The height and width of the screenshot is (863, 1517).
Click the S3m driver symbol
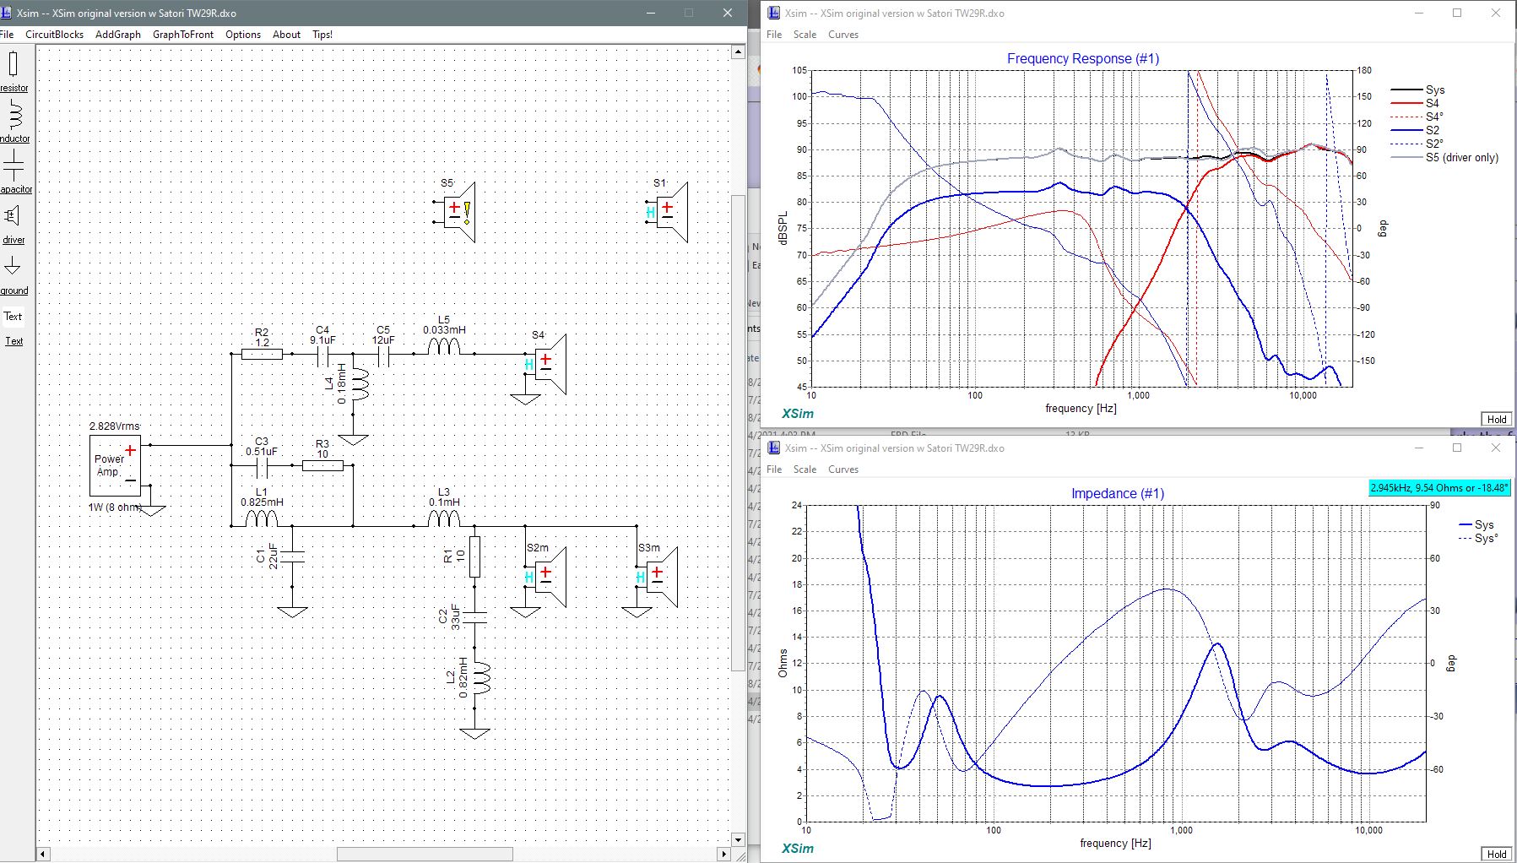tap(657, 577)
